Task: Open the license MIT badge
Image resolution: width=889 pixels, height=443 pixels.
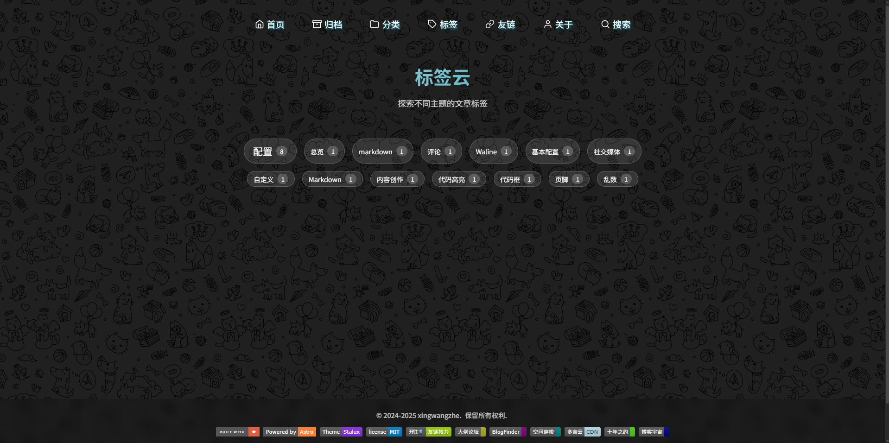Action: click(x=384, y=432)
